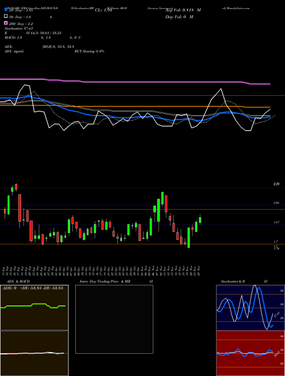Click the thick blue 20-day EMA line
The height and width of the screenshot is (376, 285).
tap(135, 117)
